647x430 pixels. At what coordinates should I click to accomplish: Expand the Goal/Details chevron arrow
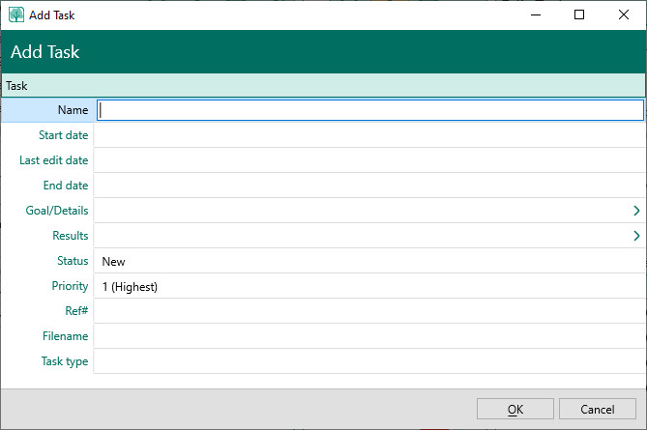[x=636, y=211]
